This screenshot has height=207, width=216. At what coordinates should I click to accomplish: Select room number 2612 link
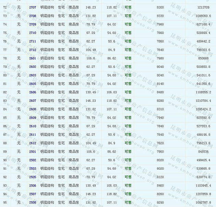(x=33, y=143)
